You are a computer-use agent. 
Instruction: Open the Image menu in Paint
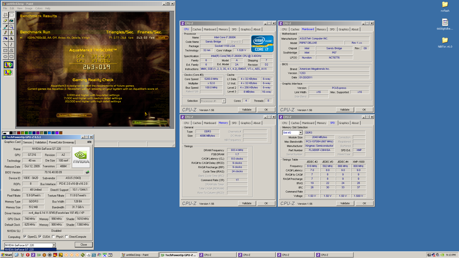[29, 8]
